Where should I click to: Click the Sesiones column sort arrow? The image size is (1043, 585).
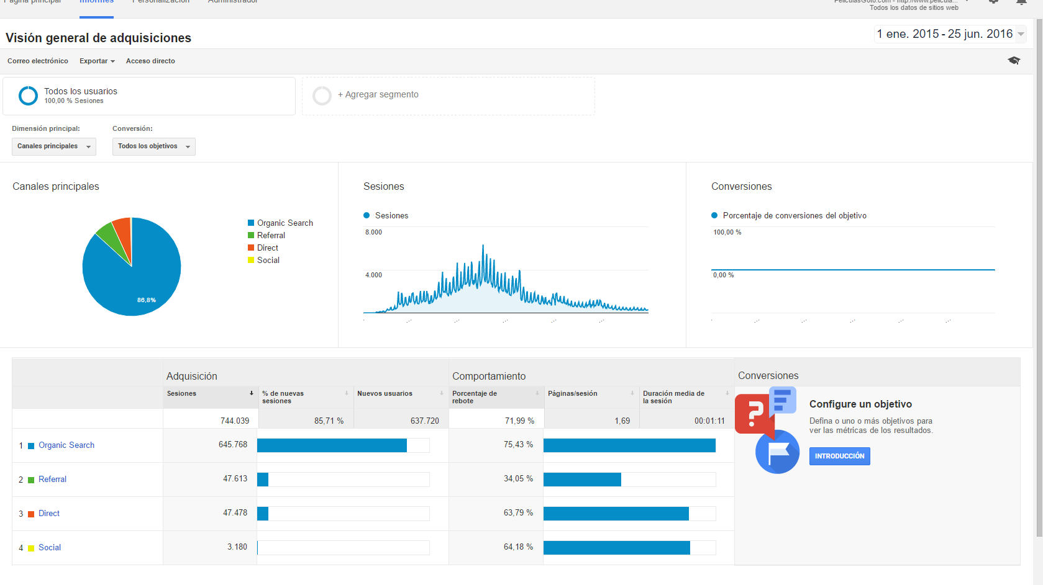252,393
